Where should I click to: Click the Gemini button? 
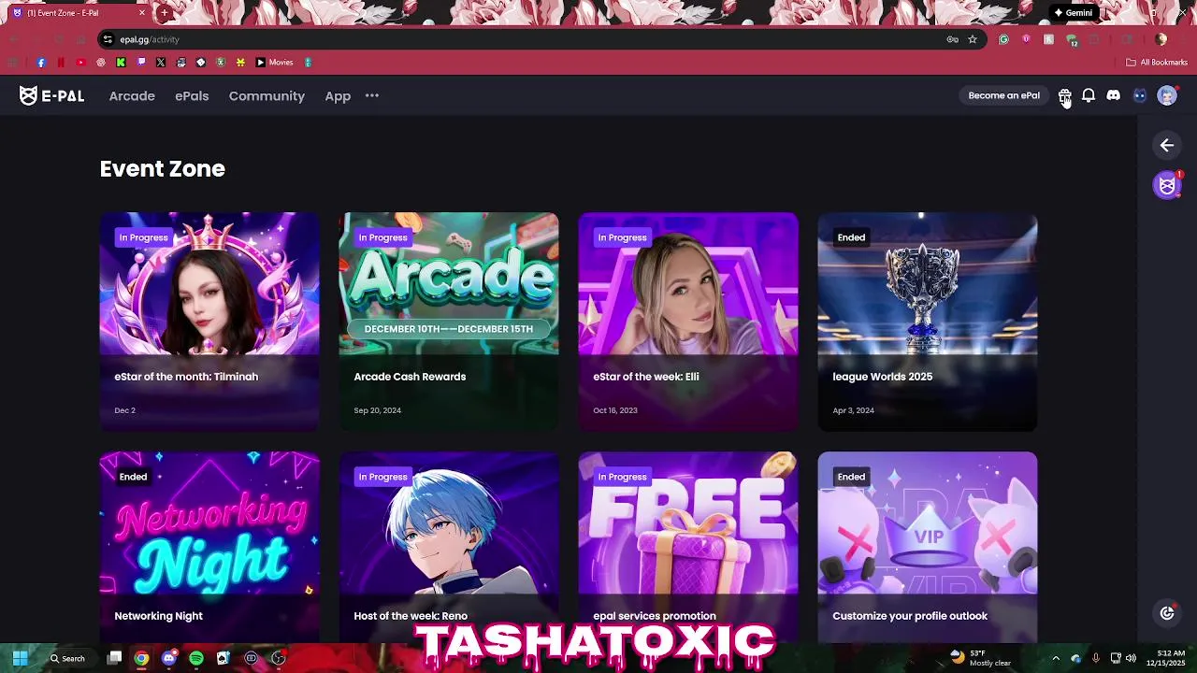pos(1073,13)
